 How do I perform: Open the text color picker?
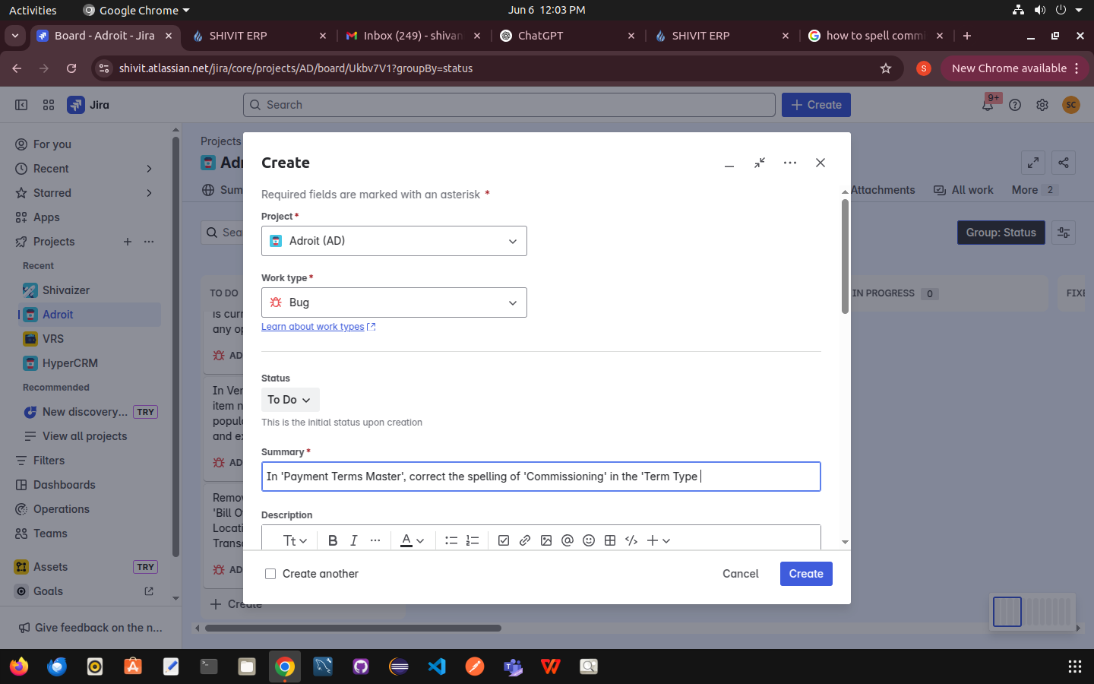(x=412, y=540)
